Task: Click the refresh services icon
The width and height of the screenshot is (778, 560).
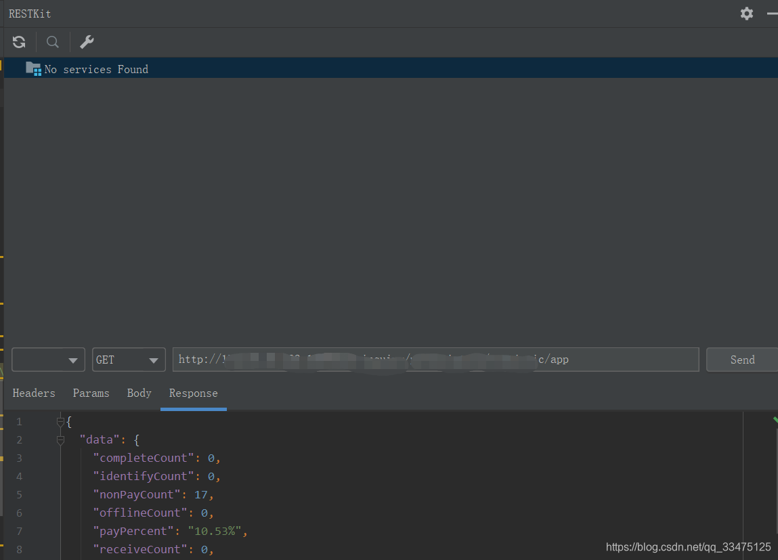Action: tap(19, 42)
